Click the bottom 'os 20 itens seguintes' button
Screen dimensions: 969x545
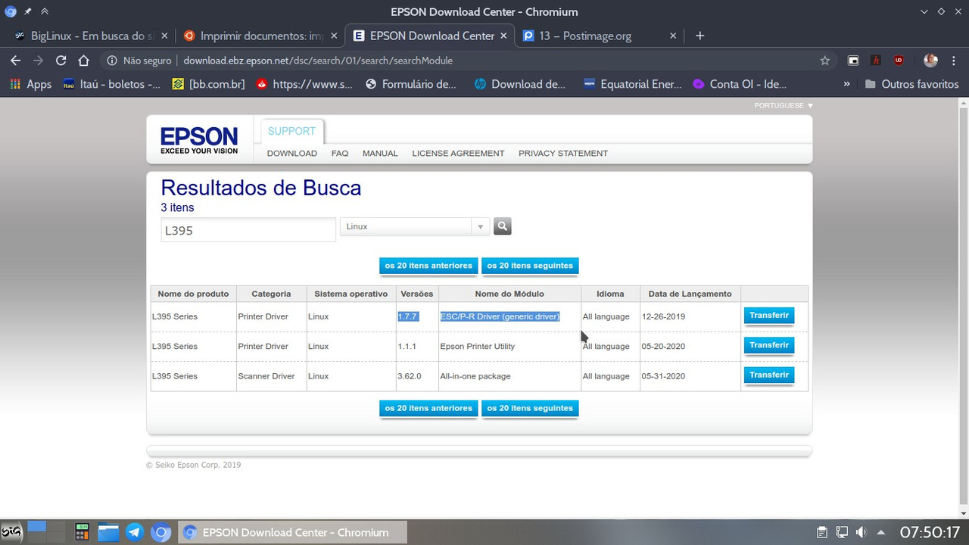tap(530, 408)
